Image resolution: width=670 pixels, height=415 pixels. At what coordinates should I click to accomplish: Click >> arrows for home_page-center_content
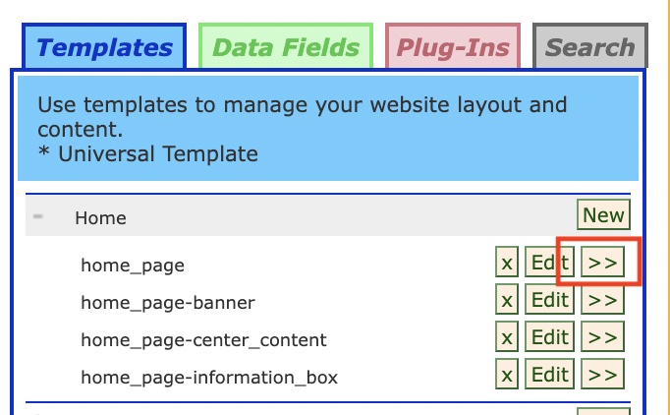(x=603, y=338)
